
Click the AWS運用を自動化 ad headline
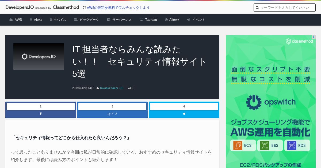[270, 132]
